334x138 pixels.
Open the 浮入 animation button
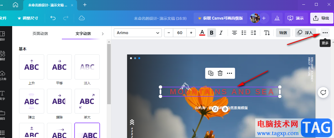pyautogui.click(x=305, y=33)
